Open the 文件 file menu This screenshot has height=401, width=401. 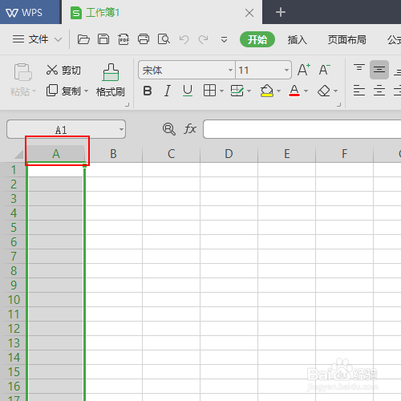[37, 39]
